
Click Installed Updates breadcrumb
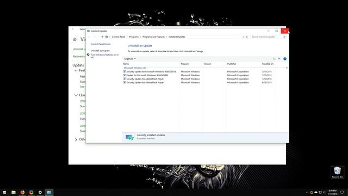[177, 37]
